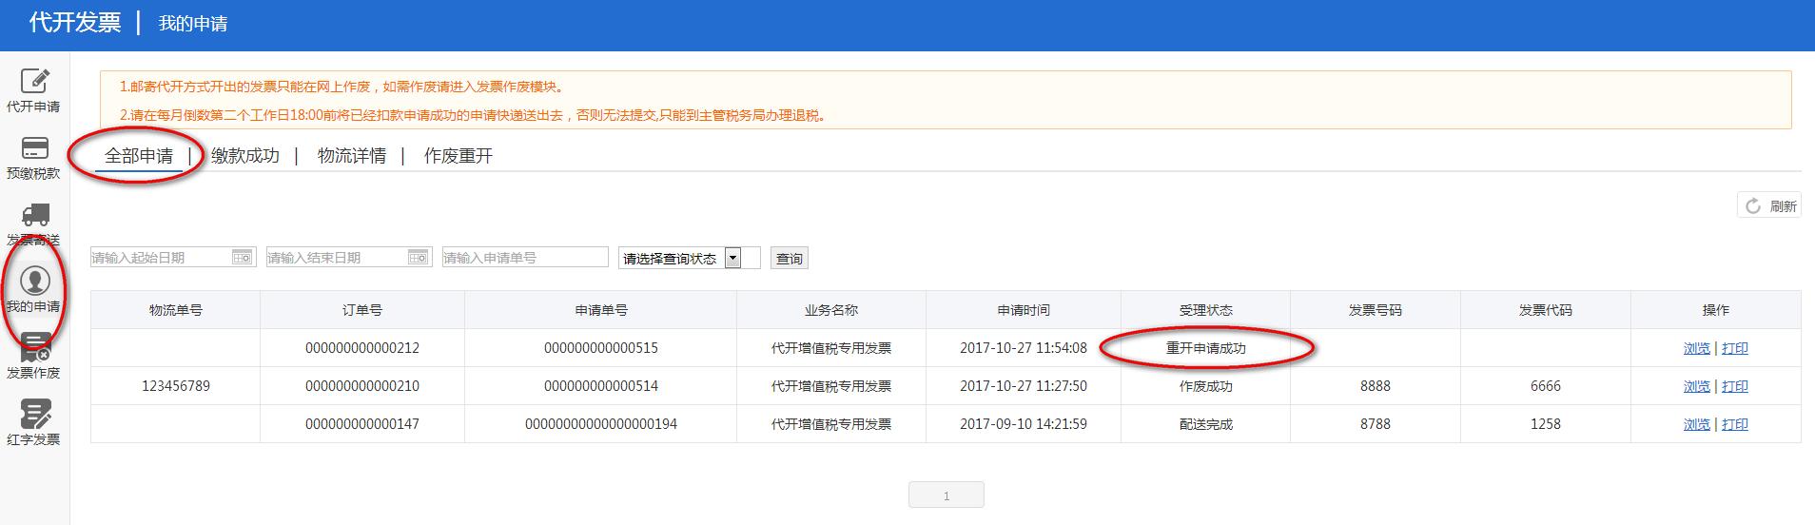Click logistics number 123456789 cell

click(176, 386)
